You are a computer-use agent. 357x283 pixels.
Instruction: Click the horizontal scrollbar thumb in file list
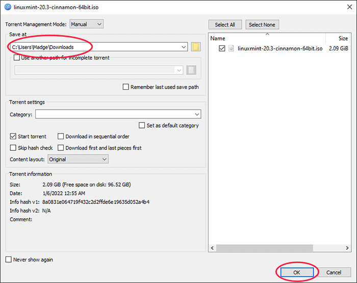pos(265,248)
